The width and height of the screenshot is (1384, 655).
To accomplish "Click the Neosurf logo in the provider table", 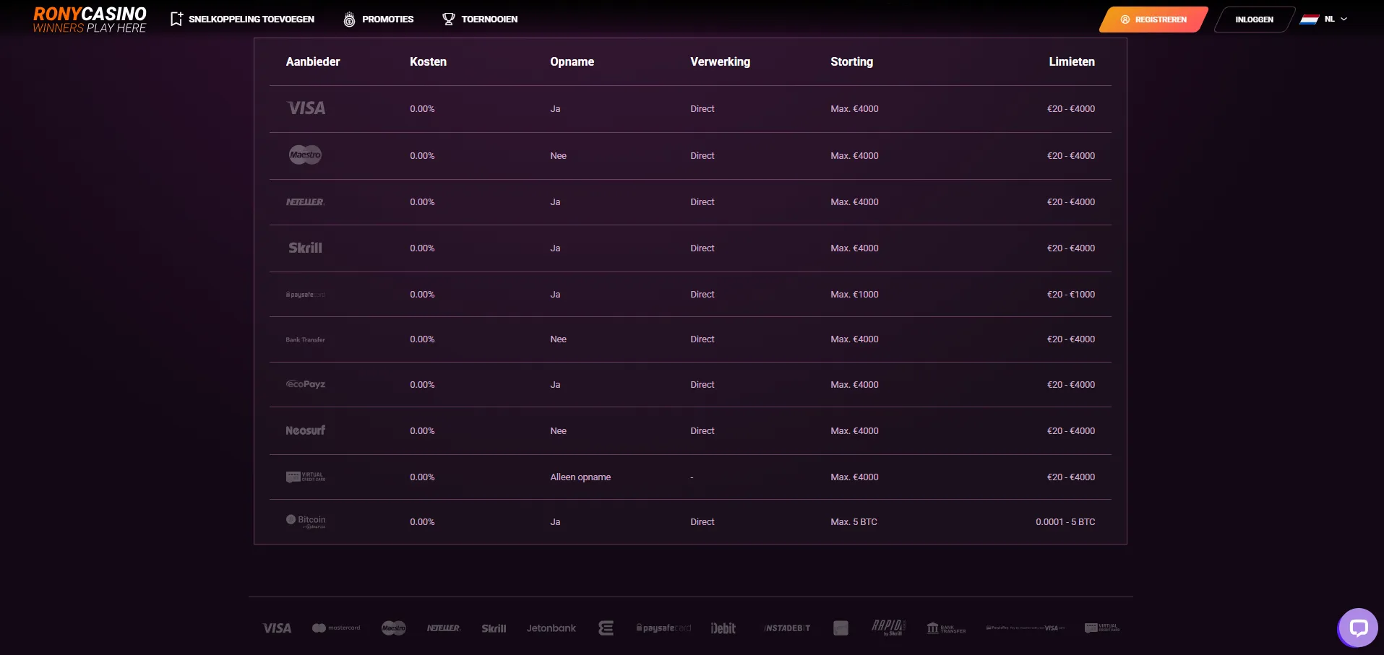I will tap(306, 430).
